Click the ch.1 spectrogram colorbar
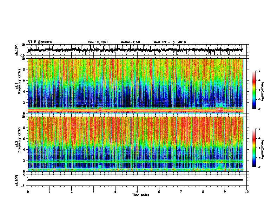The height and width of the screenshot is (215, 278). pos(254,90)
